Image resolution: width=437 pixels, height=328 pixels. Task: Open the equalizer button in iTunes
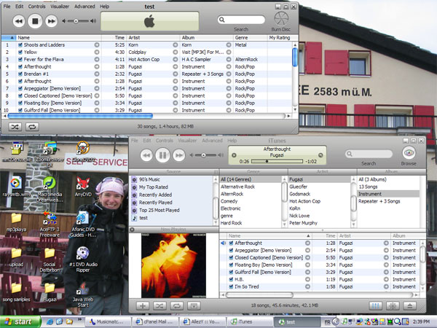pyautogui.click(x=375, y=306)
